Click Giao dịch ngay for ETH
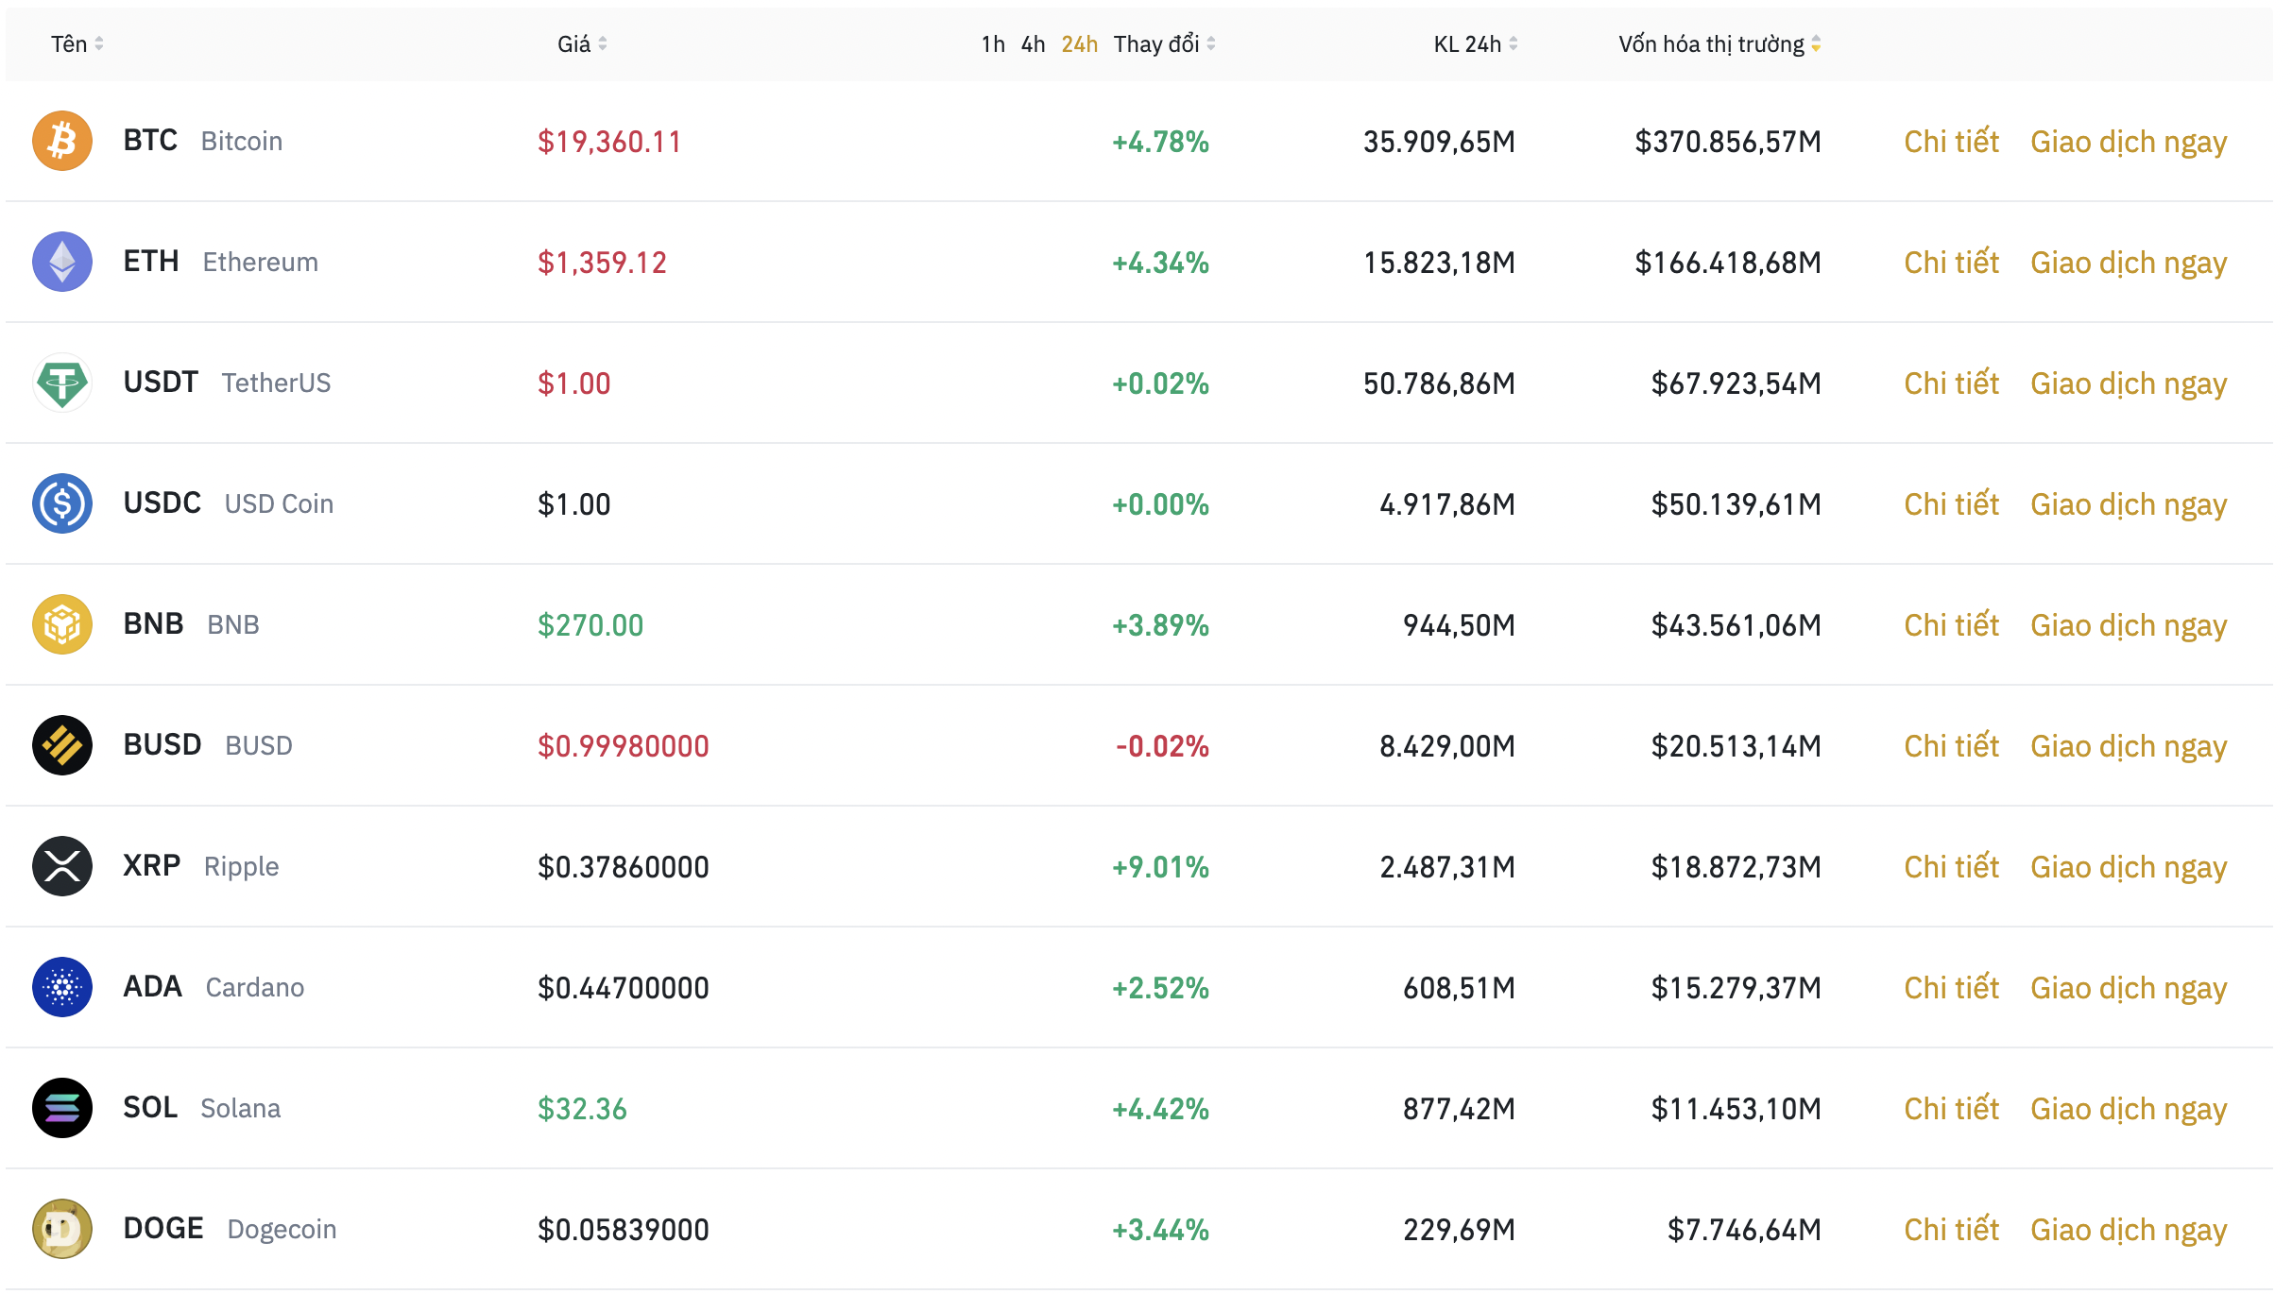Viewport: 2292px width, 1294px height. click(x=2129, y=264)
